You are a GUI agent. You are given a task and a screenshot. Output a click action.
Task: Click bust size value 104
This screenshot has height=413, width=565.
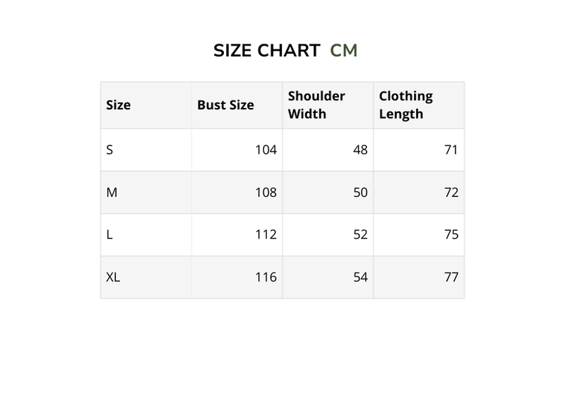[x=266, y=150]
